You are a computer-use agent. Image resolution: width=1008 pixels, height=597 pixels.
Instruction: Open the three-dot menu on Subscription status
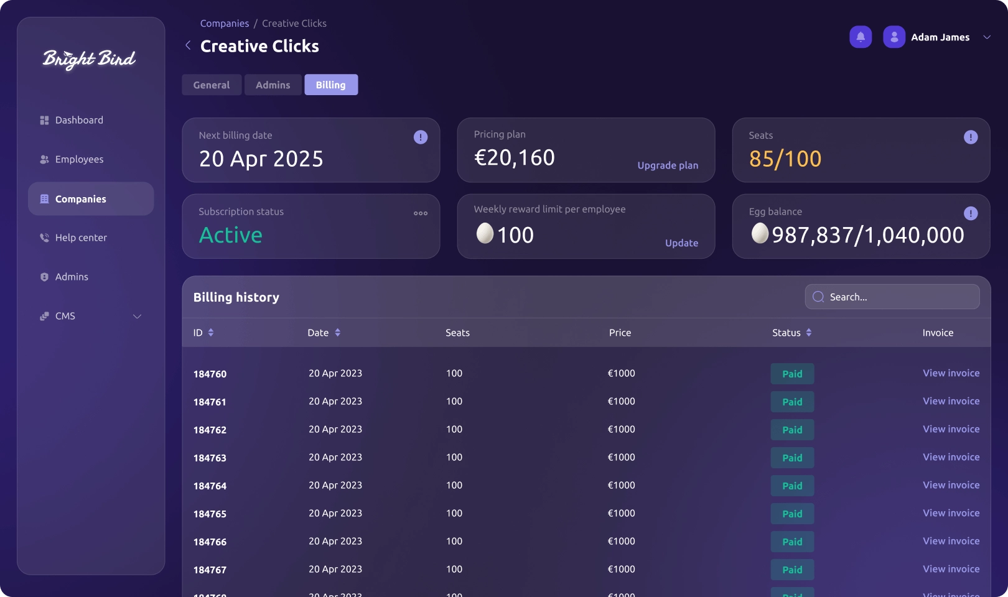point(421,213)
